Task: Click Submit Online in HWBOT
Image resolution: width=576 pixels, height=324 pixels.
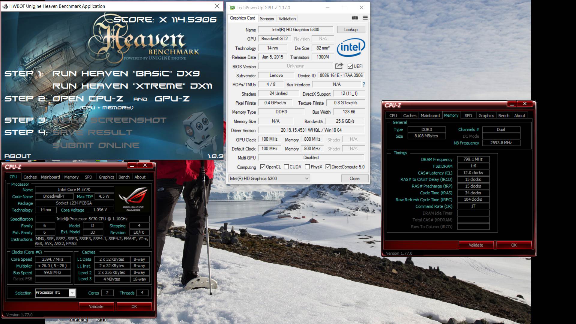Action: (96, 145)
